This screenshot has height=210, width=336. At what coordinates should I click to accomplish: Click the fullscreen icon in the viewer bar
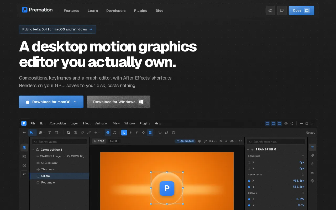(x=240, y=141)
